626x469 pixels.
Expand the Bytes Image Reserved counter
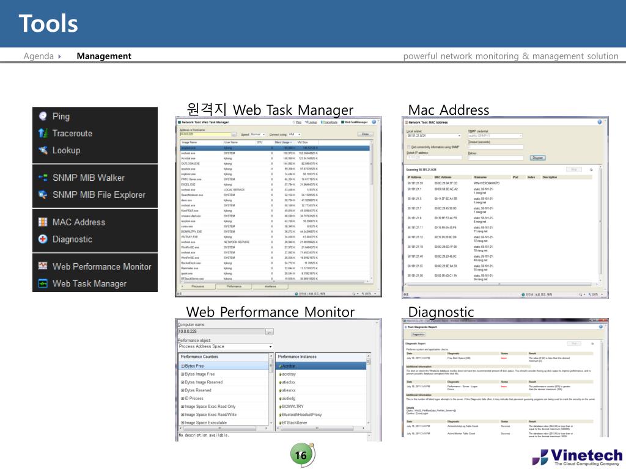pyautogui.click(x=183, y=382)
